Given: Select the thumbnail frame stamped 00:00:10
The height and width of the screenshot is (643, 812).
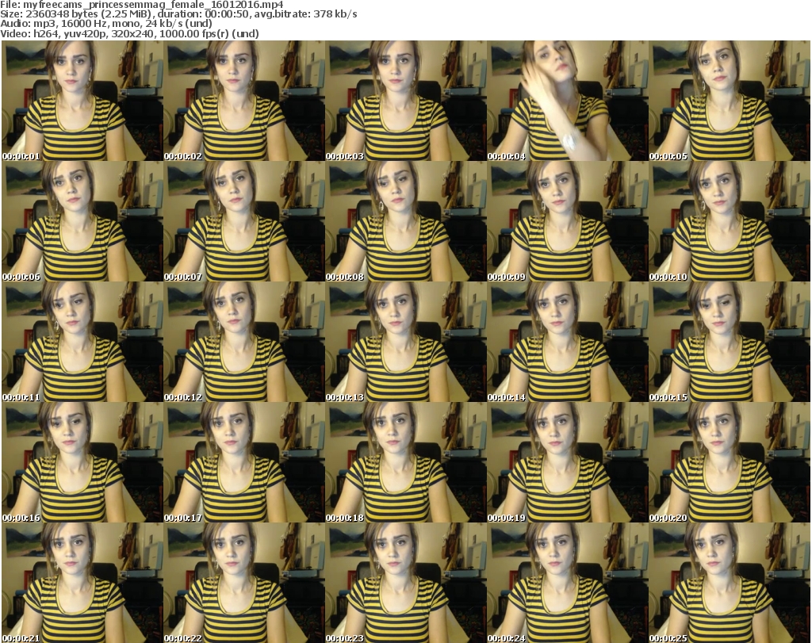Looking at the screenshot, I should (730, 221).
